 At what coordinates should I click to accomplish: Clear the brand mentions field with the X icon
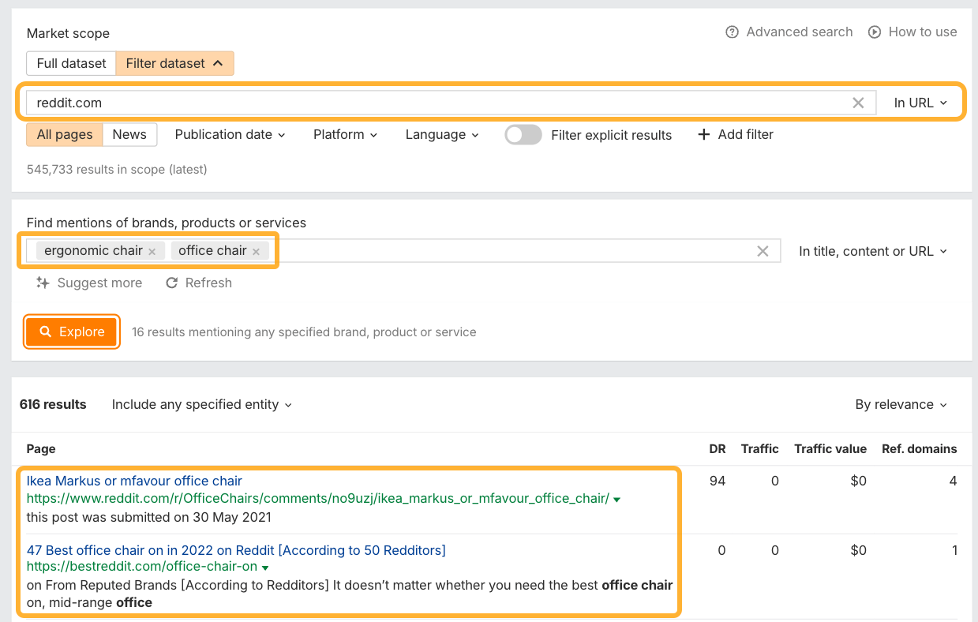(x=763, y=251)
